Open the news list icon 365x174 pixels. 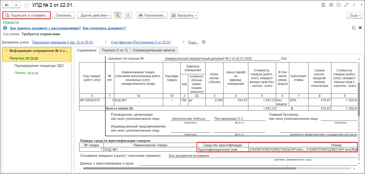tap(354, 28)
